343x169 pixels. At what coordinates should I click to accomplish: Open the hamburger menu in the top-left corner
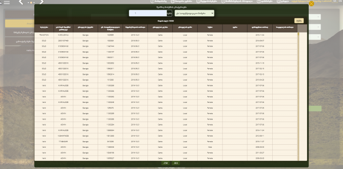click(x=7, y=2)
